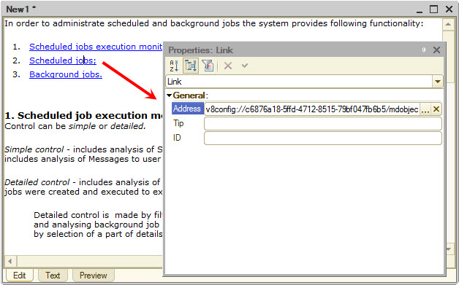The width and height of the screenshot is (459, 285).
Task: Select the ID property label
Action: pyautogui.click(x=177, y=138)
